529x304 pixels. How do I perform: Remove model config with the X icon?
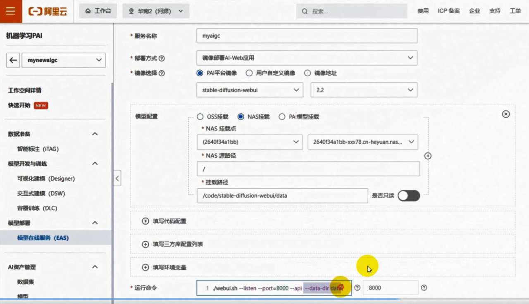(505, 114)
